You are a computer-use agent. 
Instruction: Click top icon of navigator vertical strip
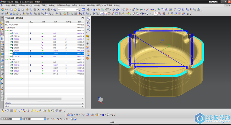point(88,18)
